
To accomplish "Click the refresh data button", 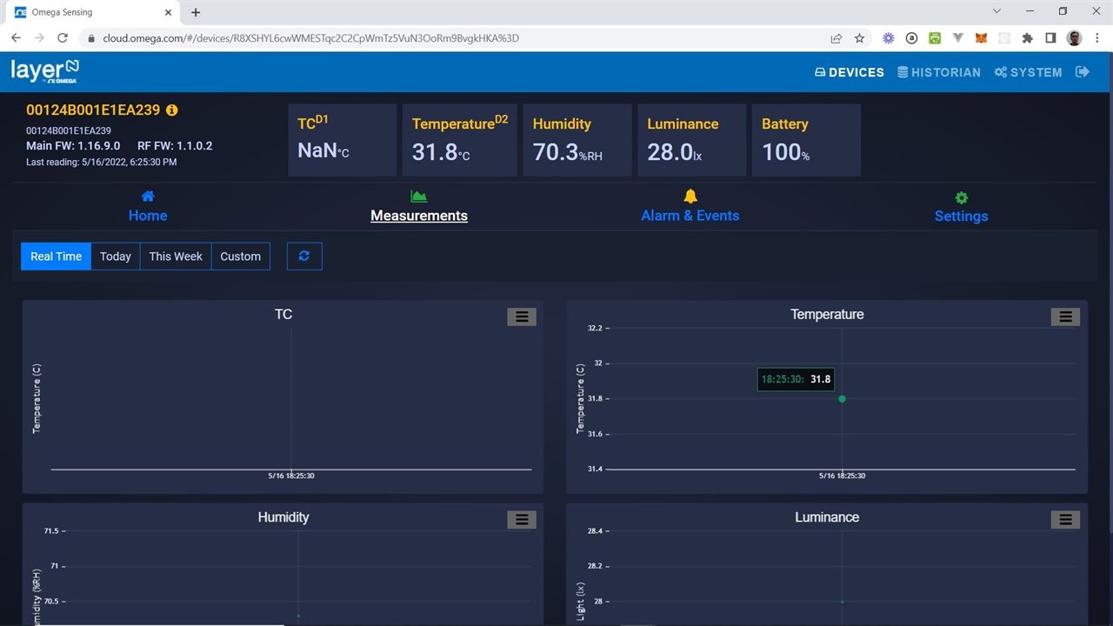I will click(304, 256).
